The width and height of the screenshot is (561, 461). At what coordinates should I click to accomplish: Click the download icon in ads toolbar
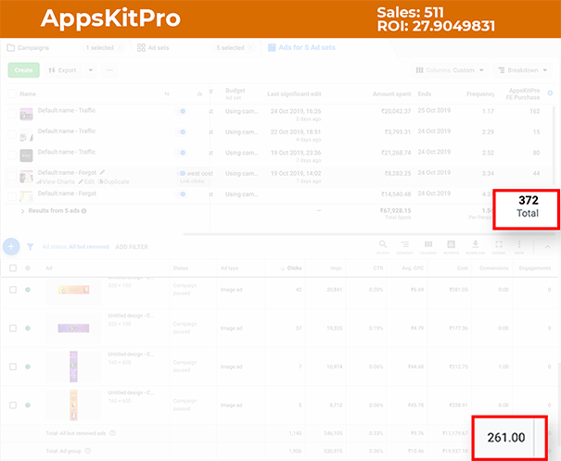(x=475, y=246)
